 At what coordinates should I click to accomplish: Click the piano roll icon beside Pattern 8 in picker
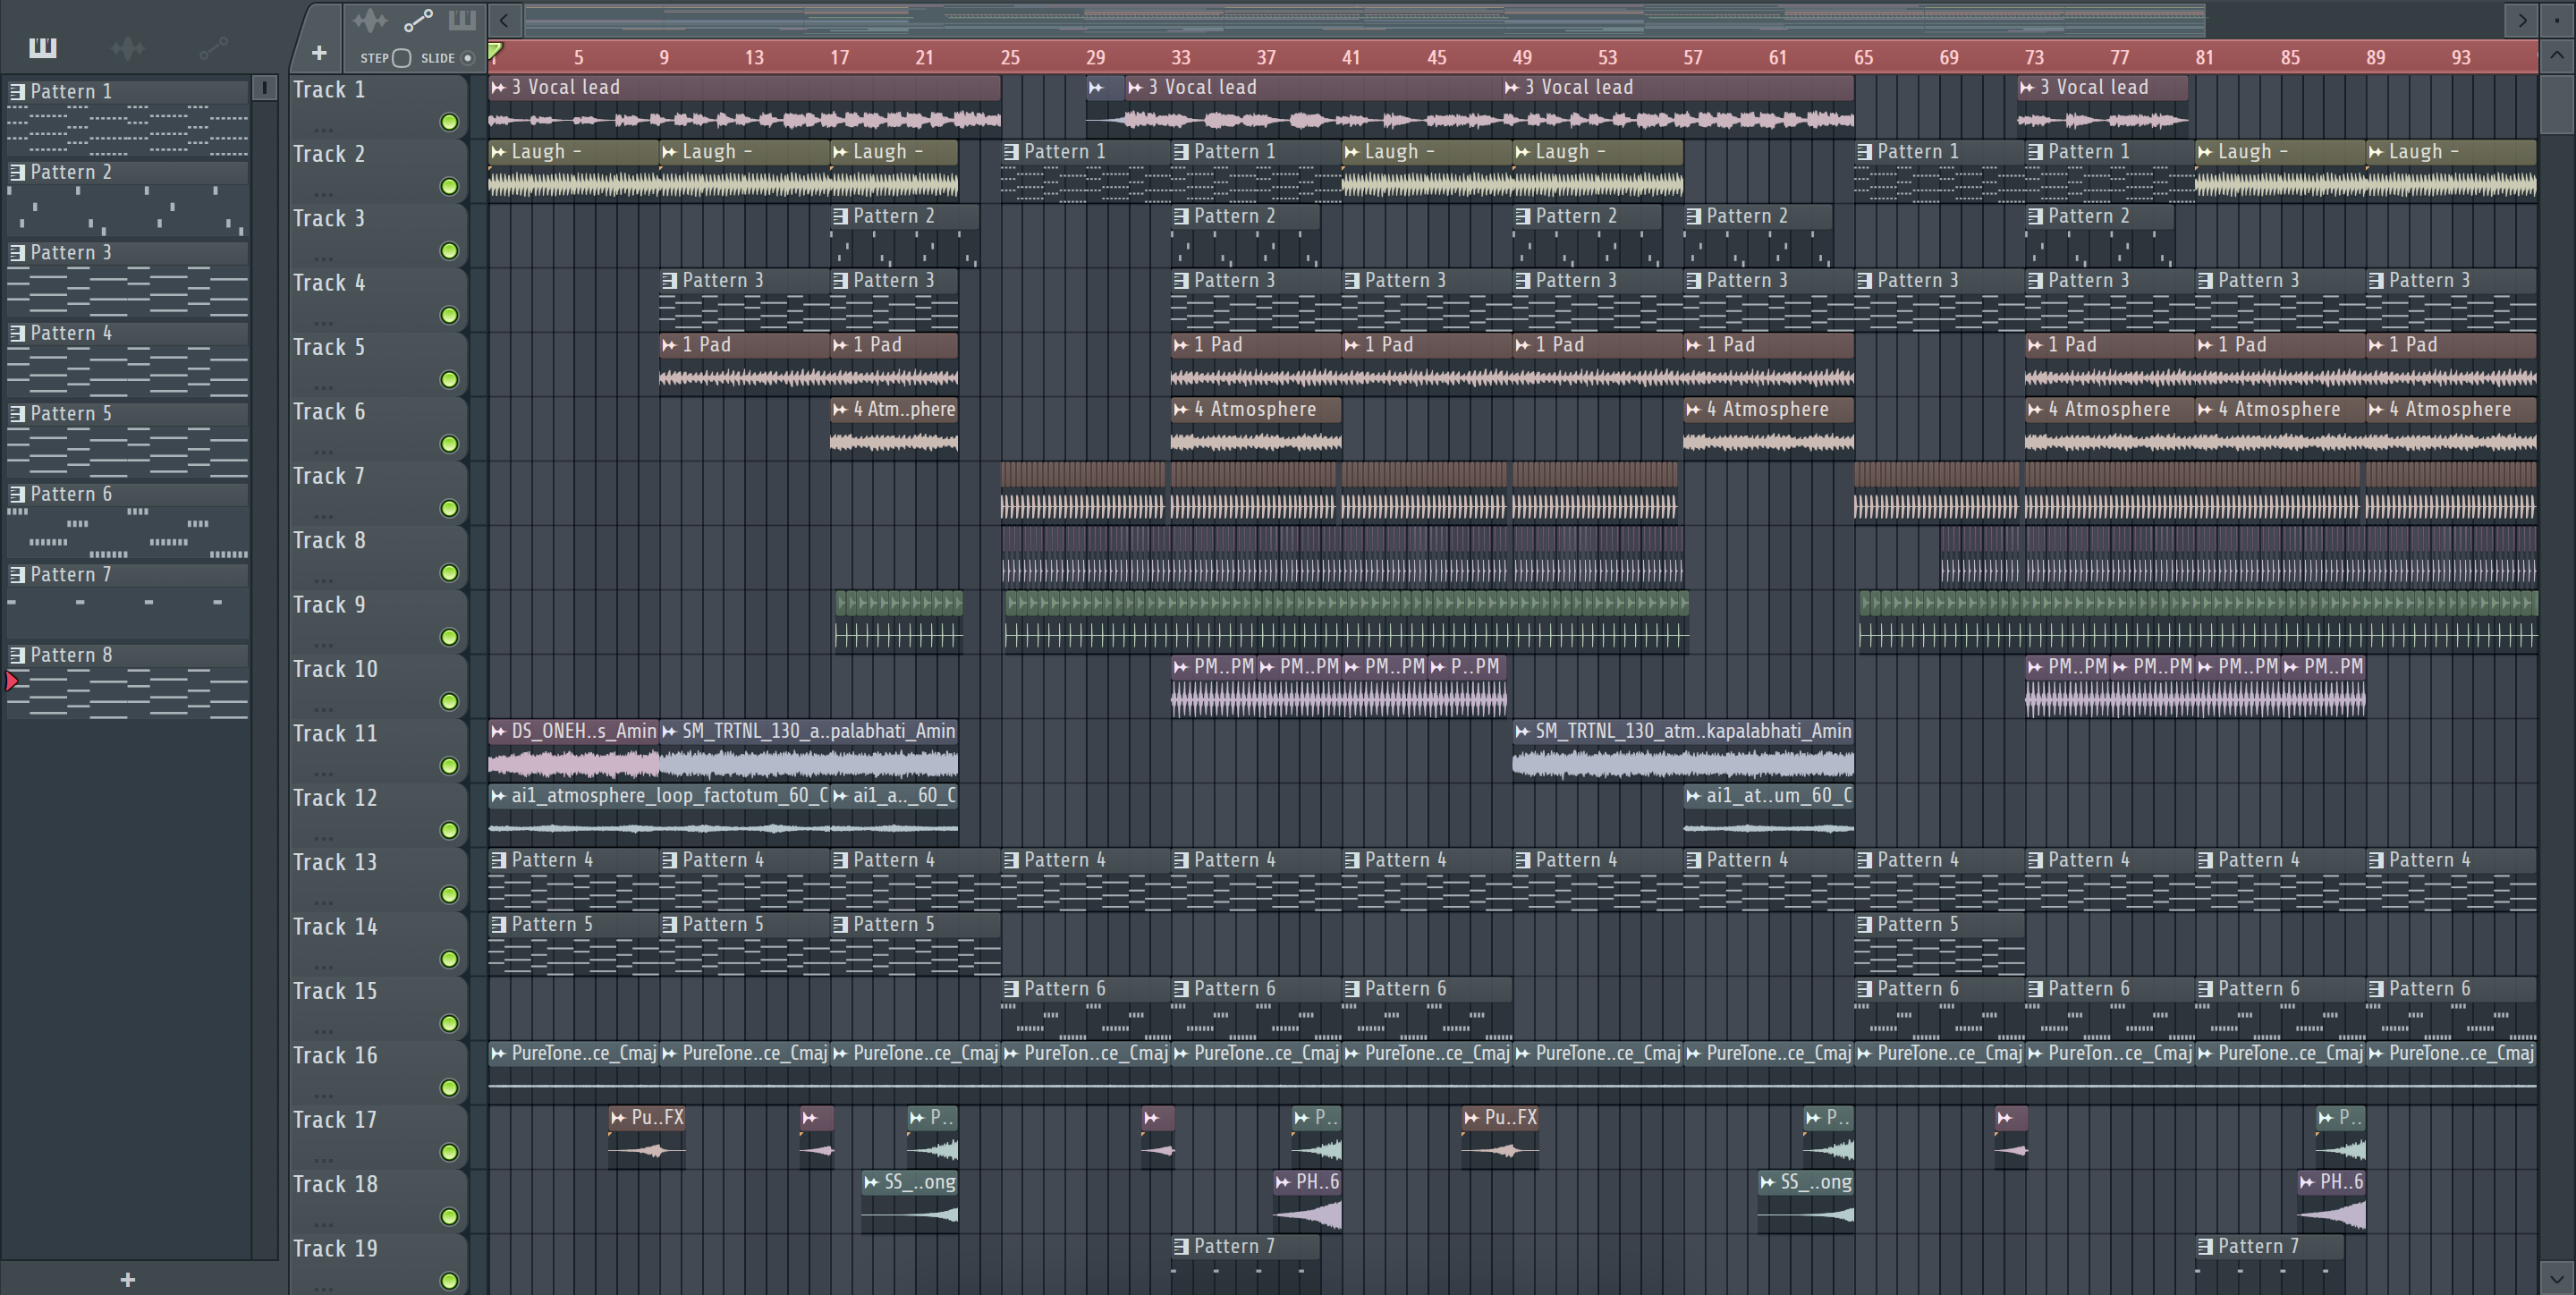(17, 655)
